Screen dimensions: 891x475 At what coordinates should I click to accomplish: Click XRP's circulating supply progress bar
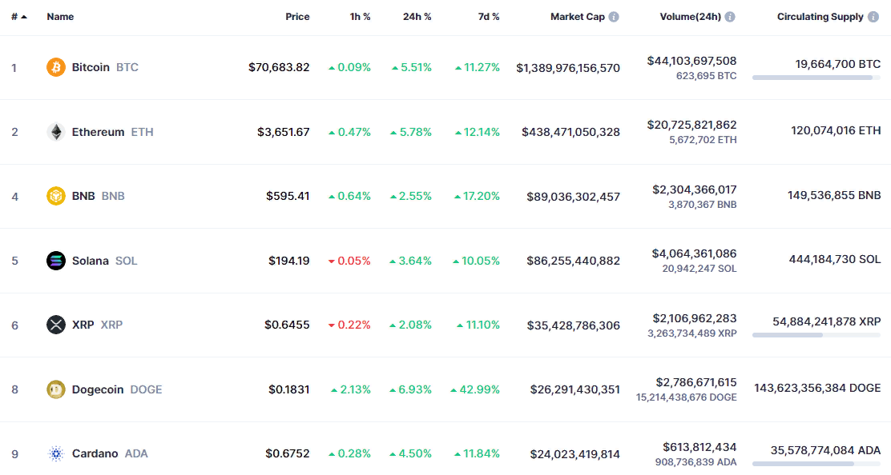[x=816, y=335]
